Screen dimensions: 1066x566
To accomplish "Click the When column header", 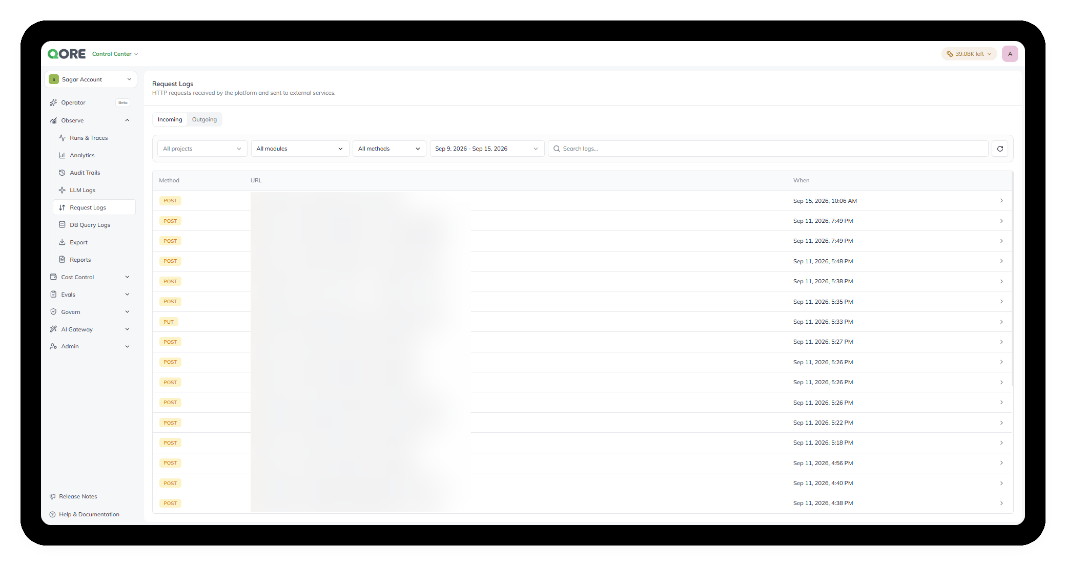I will click(x=802, y=180).
